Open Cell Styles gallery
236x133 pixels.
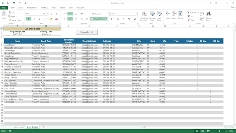click(x=159, y=16)
